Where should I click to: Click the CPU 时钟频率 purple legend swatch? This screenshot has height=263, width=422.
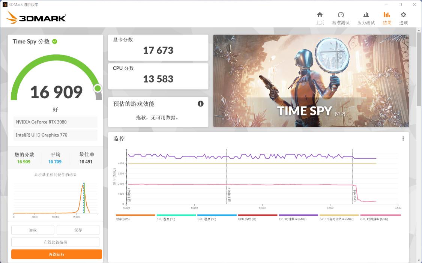298,215
